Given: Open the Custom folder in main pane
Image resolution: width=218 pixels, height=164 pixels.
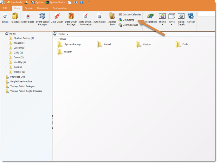Looking at the screenshot, I should [144, 44].
